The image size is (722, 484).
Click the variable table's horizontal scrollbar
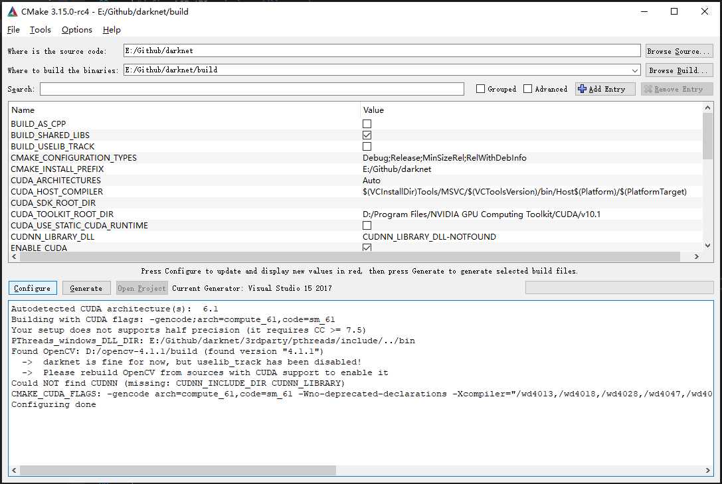point(349,256)
